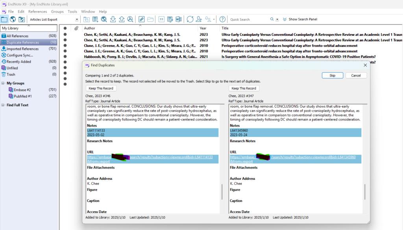Open the Help question mark icon
The image size is (403, 230).
pyautogui.click(x=222, y=19)
